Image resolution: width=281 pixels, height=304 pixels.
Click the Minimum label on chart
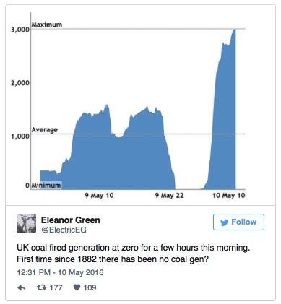tap(46, 186)
